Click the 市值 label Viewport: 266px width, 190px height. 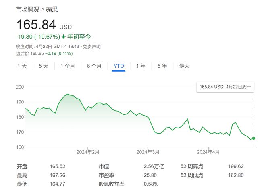coord(104,166)
